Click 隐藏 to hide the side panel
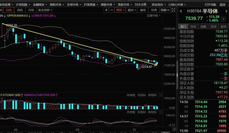The height and width of the screenshot is (133, 229). pos(165,10)
